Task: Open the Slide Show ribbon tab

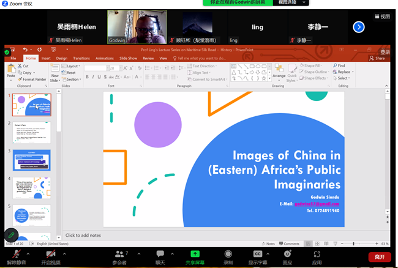Action: (x=128, y=58)
